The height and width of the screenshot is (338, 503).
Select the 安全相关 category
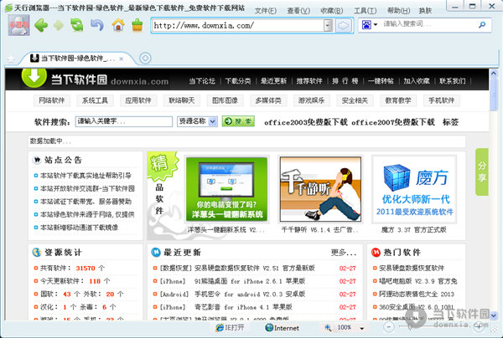[x=355, y=100]
